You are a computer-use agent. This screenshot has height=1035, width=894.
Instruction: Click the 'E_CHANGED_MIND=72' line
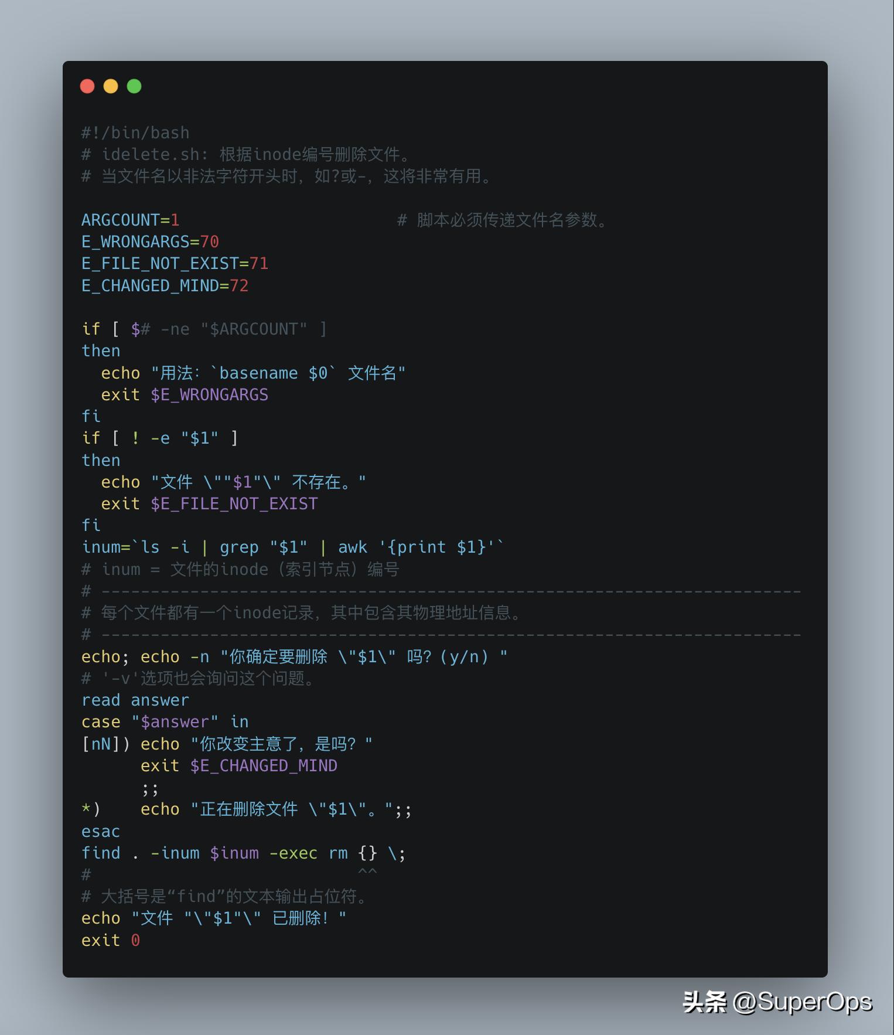click(165, 286)
